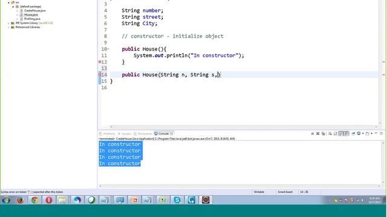Switch to the Javadoc tab
387x217 pixels.
pos(125,134)
